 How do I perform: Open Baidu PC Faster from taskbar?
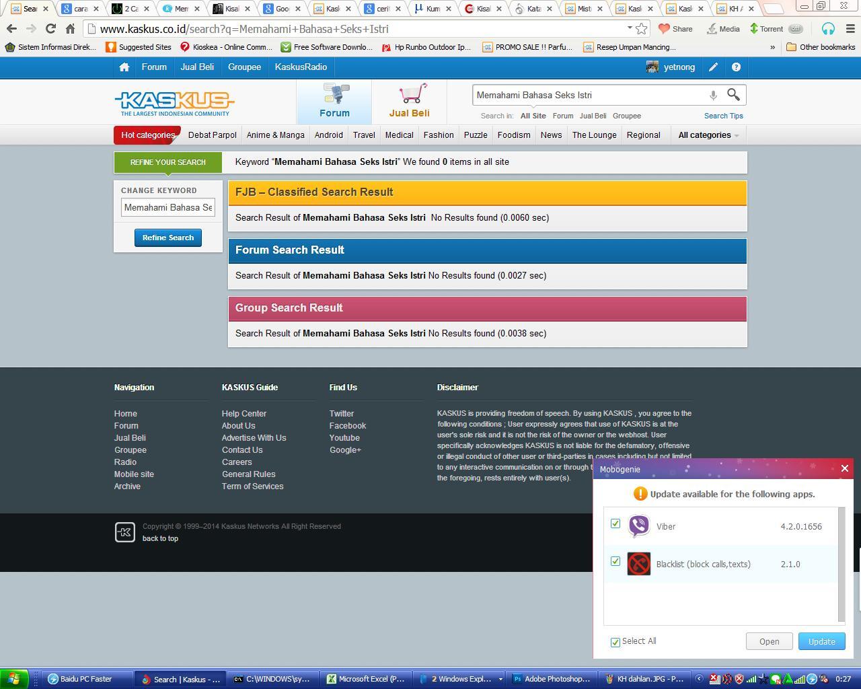[86, 679]
